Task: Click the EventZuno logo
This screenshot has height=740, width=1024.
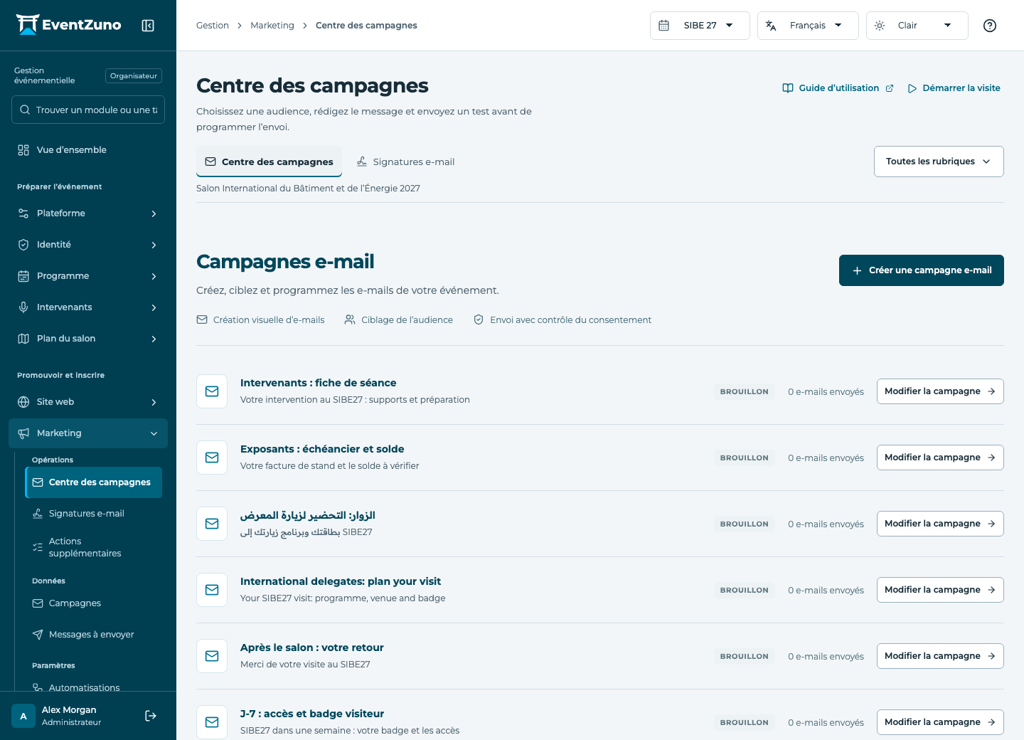Action: click(x=69, y=25)
